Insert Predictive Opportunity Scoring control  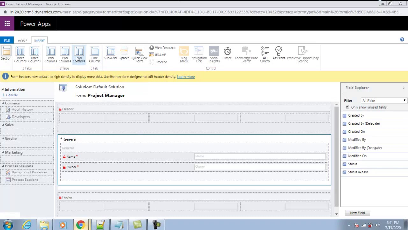[x=303, y=55]
